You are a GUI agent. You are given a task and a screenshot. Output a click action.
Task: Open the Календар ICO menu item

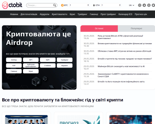125,14
